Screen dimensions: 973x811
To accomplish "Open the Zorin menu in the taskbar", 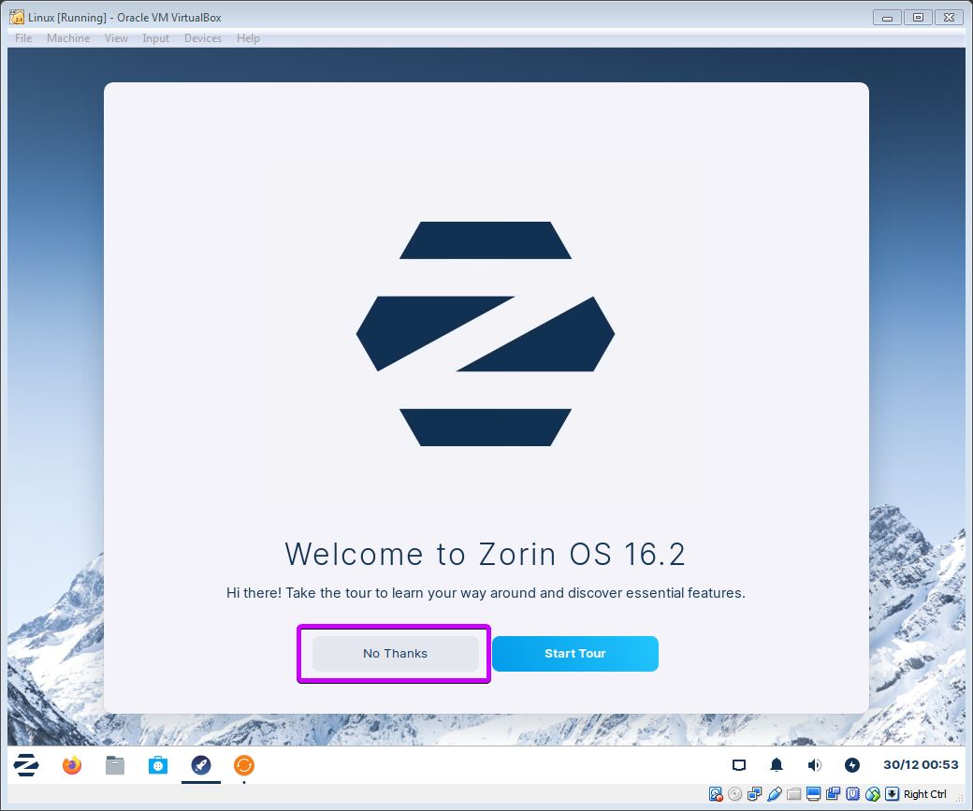I will [26, 765].
